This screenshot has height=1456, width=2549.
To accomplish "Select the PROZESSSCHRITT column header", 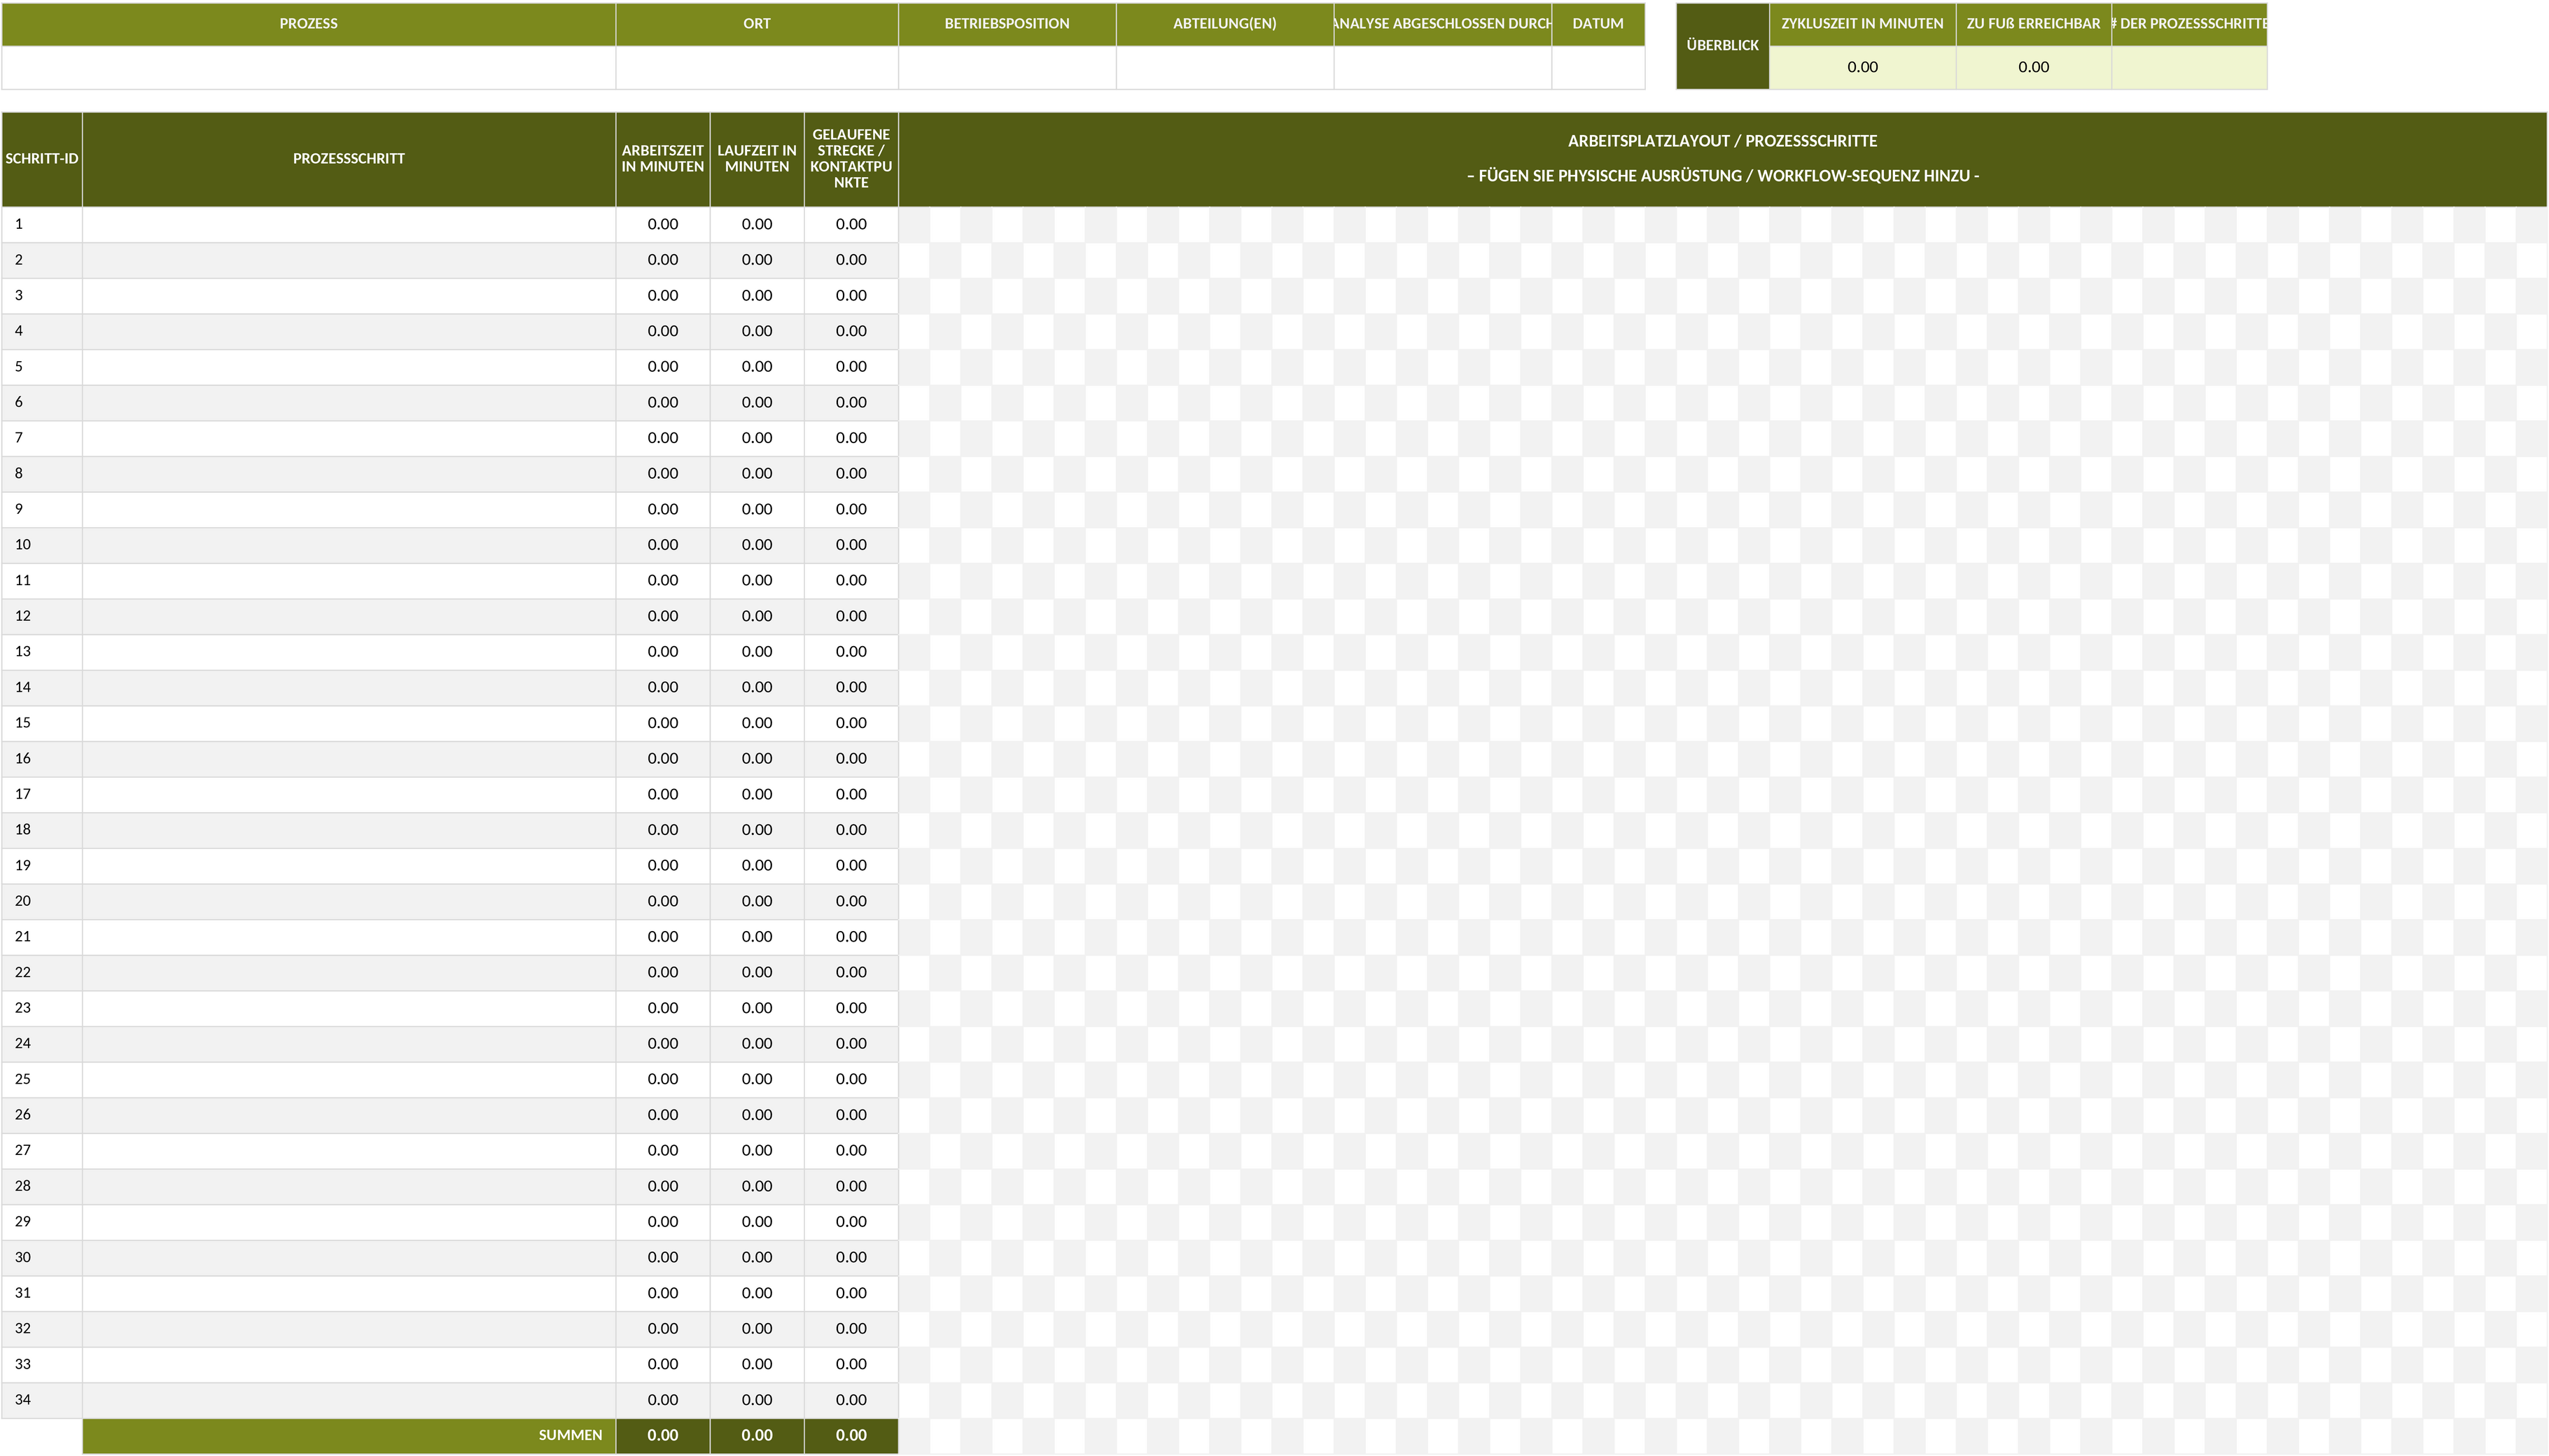I will (x=349, y=159).
